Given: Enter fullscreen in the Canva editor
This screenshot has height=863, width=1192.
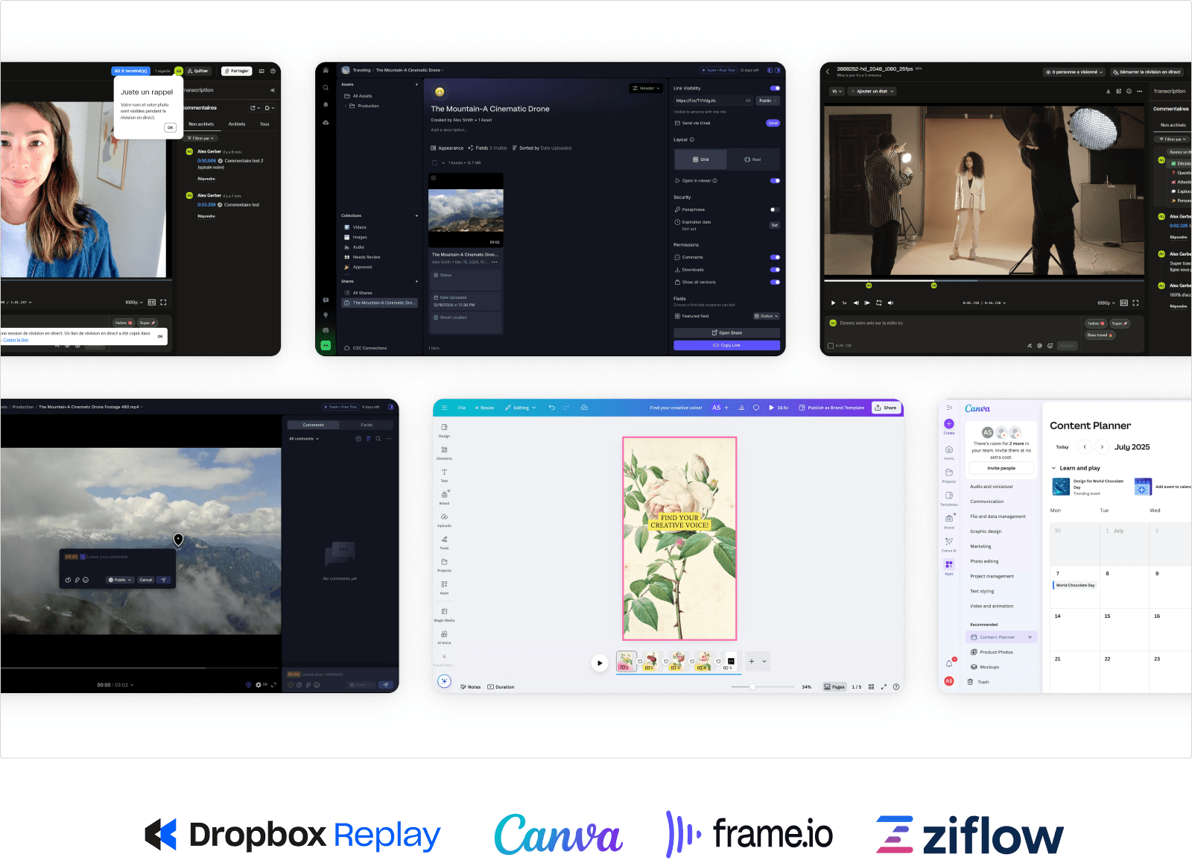Looking at the screenshot, I should click(884, 687).
